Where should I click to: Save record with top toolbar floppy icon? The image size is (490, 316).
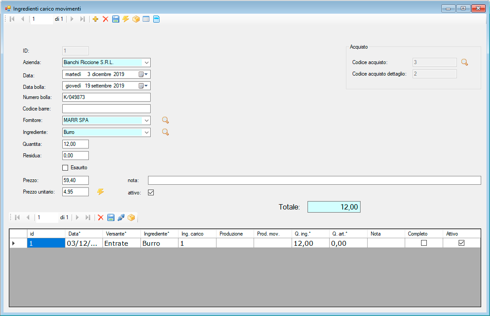click(x=116, y=19)
